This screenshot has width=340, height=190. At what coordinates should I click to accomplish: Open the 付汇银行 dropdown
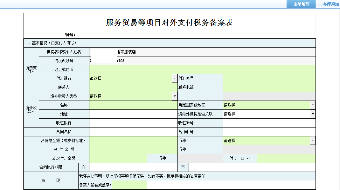(174, 78)
